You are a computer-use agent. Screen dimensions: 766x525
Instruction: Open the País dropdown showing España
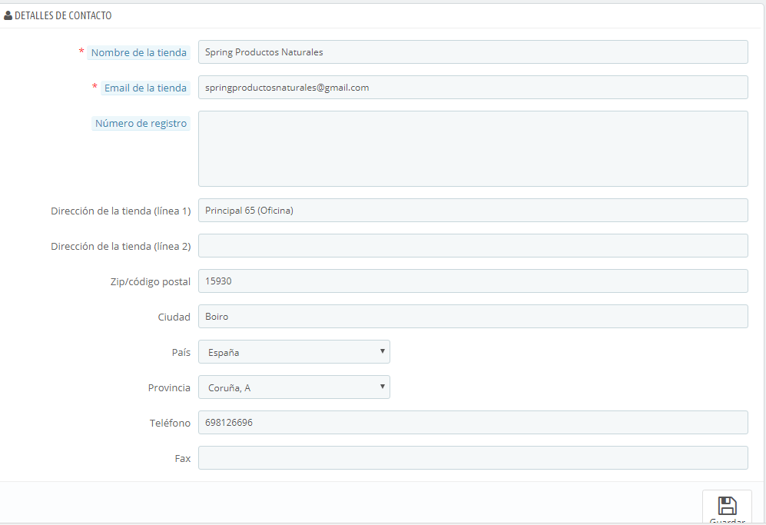[294, 352]
